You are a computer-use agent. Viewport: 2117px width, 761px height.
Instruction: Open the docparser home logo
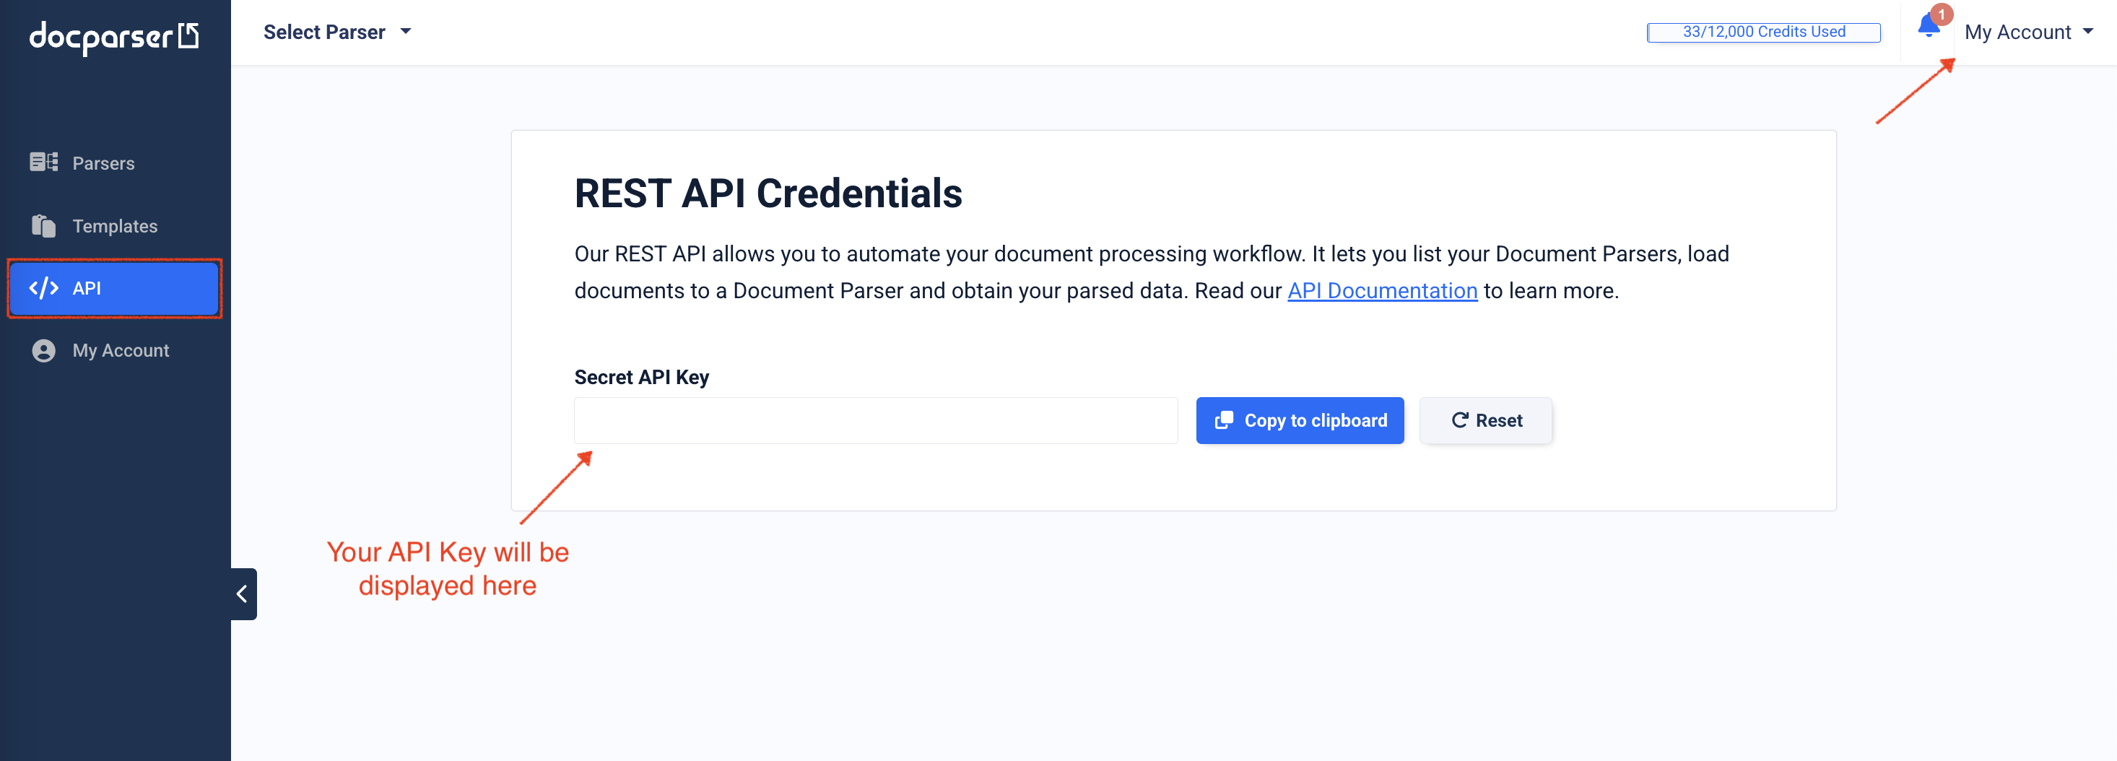[x=113, y=36]
